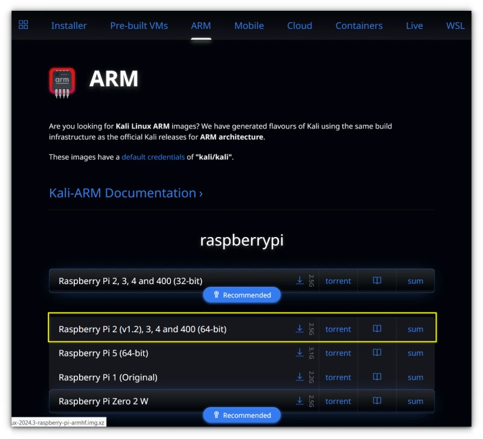Get torrent for Raspberry Pi 5 (64-bit)

pyautogui.click(x=338, y=353)
